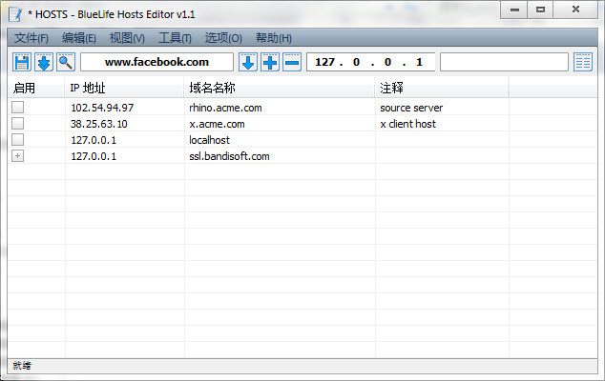Screen dimensions: 605x381
Task: Select the 'source server' comment cell
Action: pyautogui.click(x=411, y=108)
